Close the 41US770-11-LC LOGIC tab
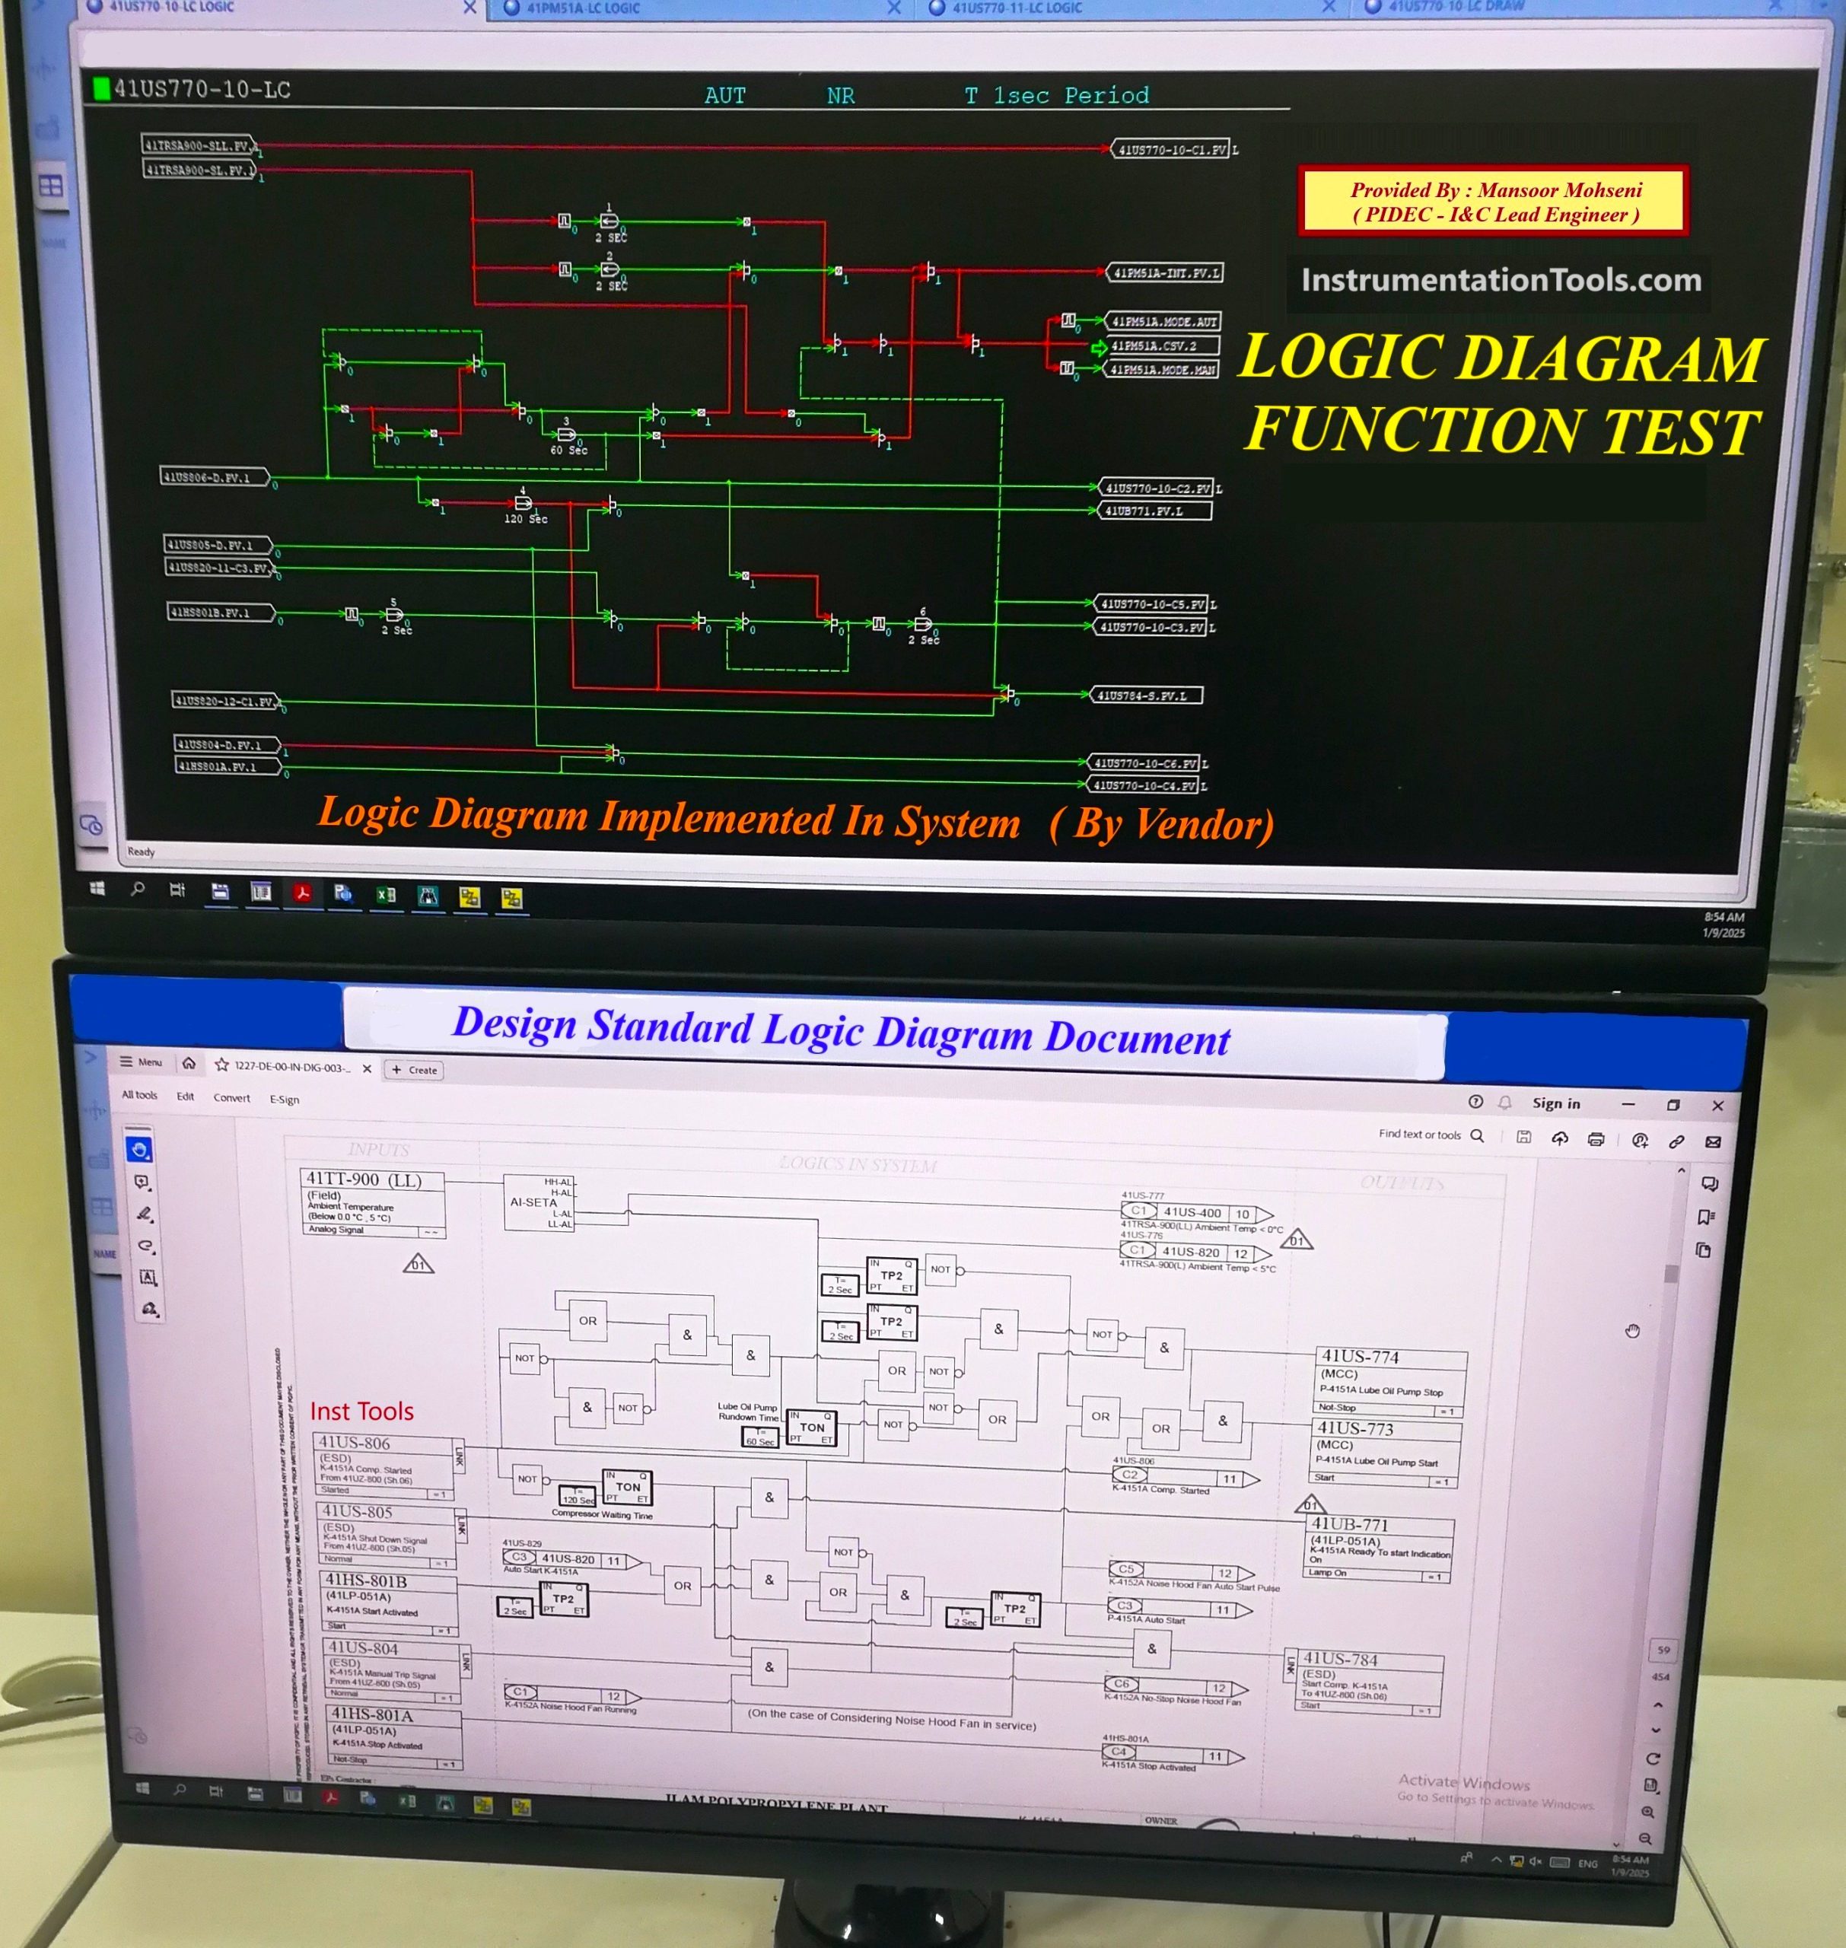1846x1948 pixels. pos(1329,8)
